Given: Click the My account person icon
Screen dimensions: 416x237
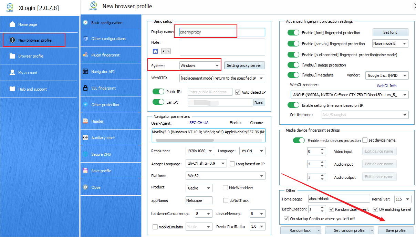Looking at the screenshot, I should click(12, 73).
